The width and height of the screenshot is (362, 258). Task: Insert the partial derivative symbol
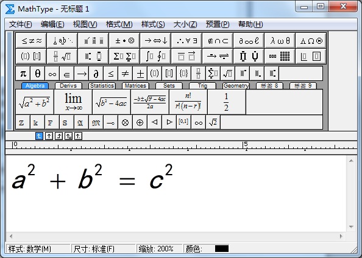96,74
